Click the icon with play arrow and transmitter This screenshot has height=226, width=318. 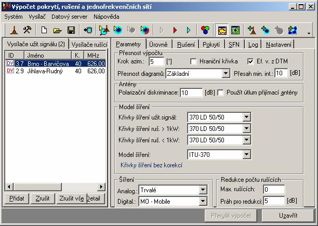click(x=104, y=30)
